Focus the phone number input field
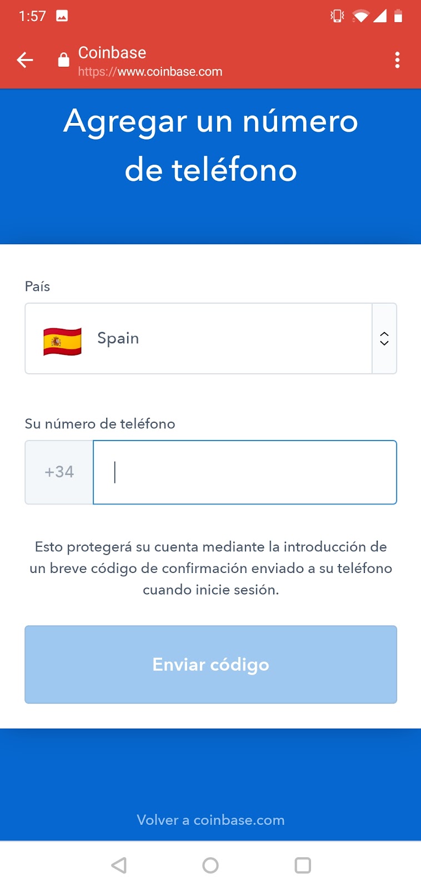The width and height of the screenshot is (421, 890). 245,472
